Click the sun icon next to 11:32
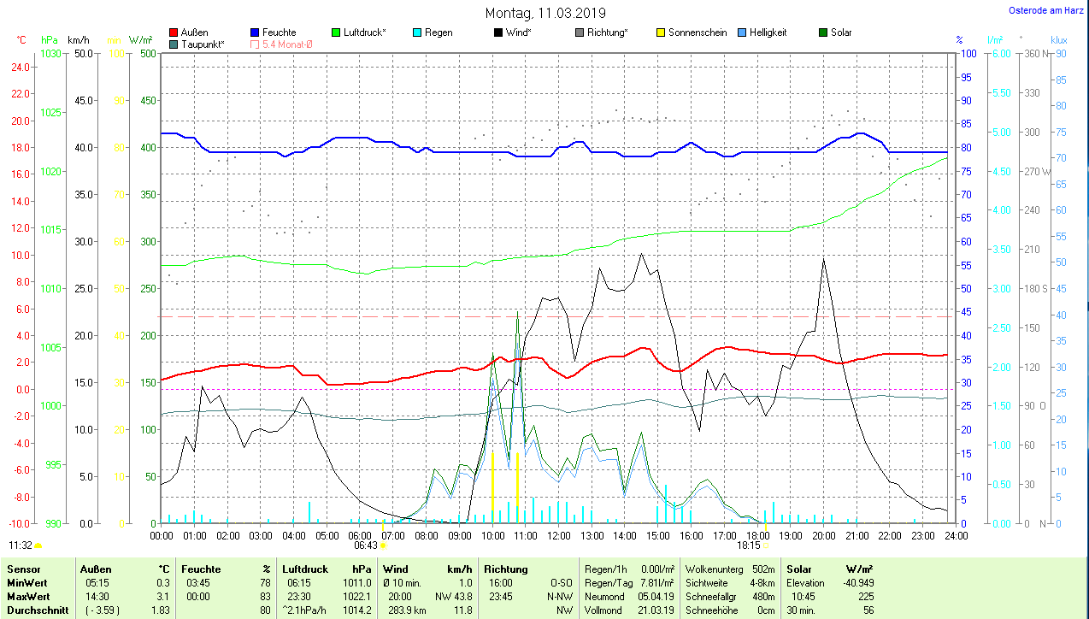The height and width of the screenshot is (619, 1089). pos(38,545)
